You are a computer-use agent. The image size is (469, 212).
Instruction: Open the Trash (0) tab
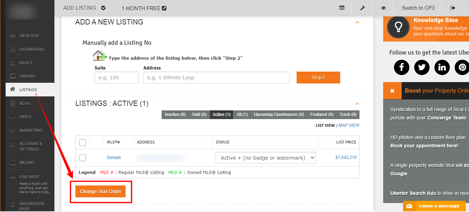coord(348,115)
